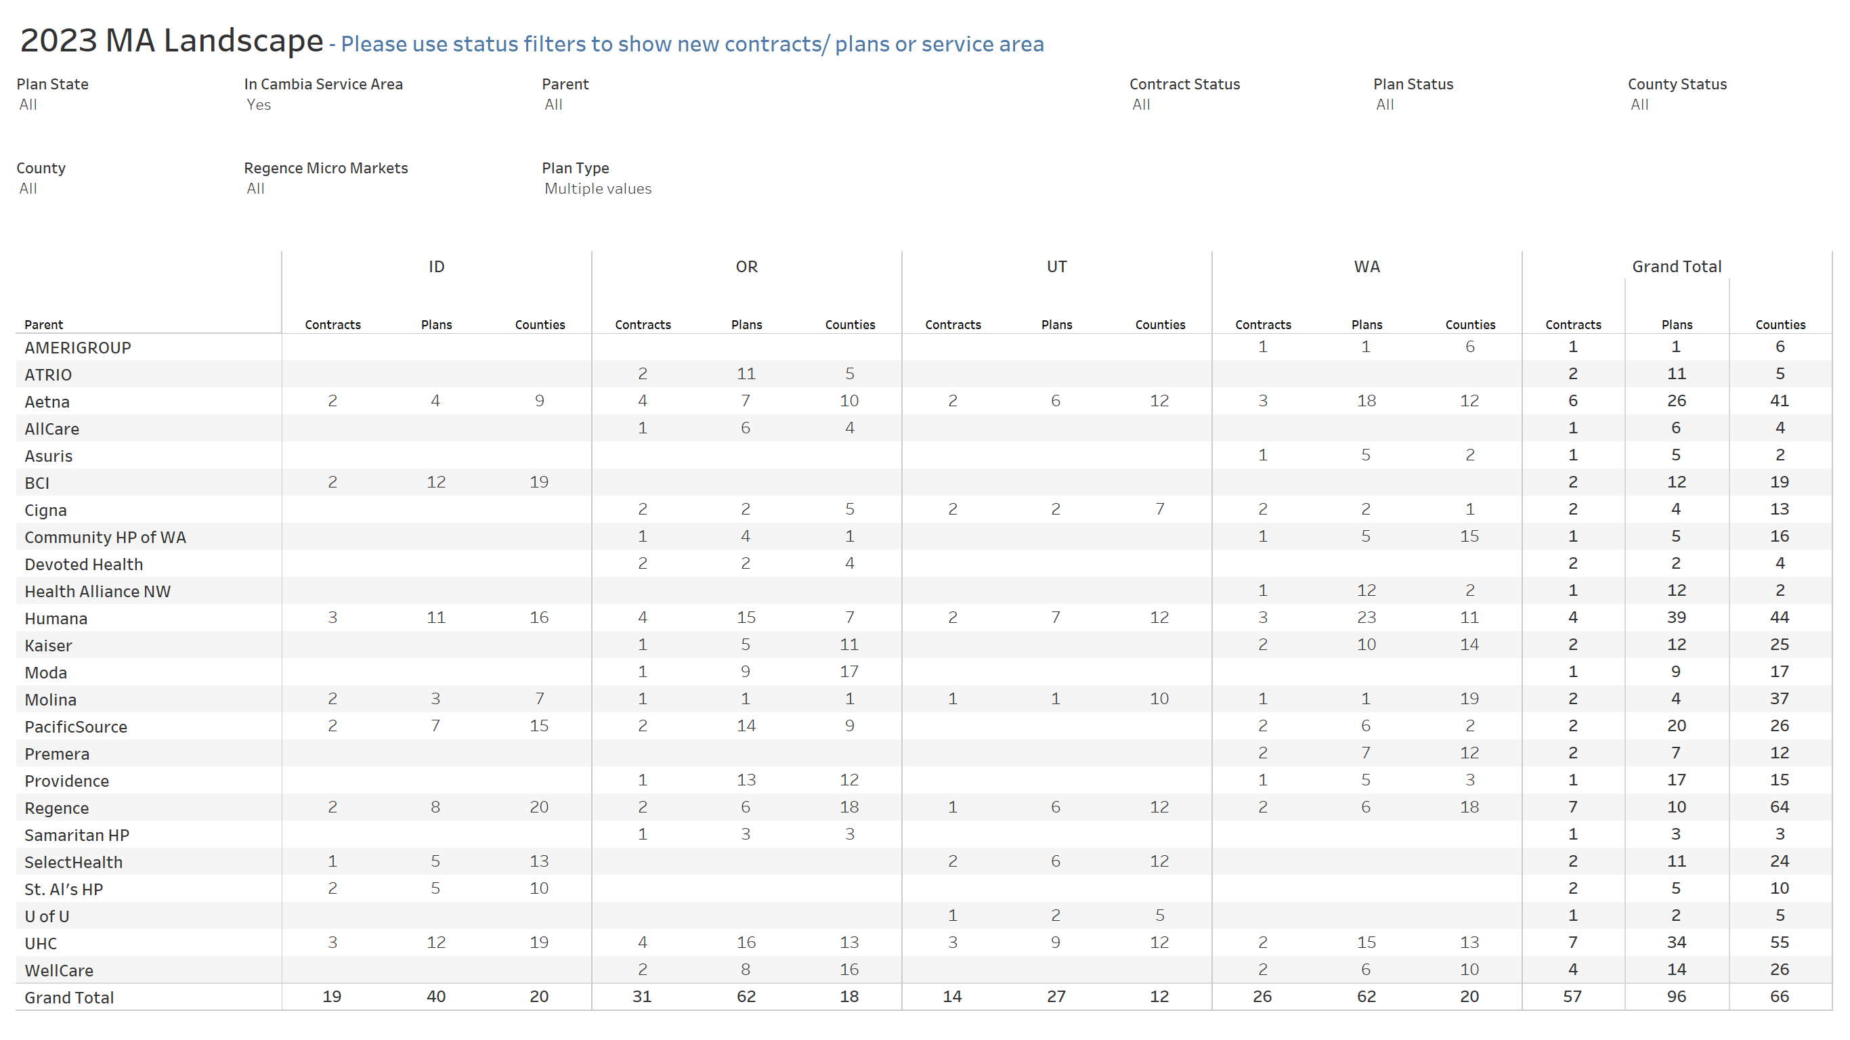Open the Contract Status filter dropdown
The height and width of the screenshot is (1040, 1850).
(1141, 105)
